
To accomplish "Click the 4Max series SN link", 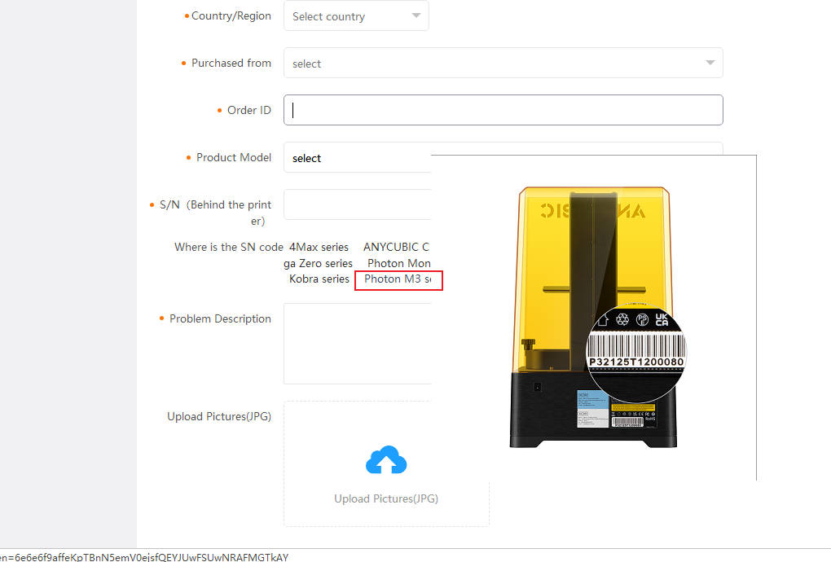I will tap(319, 248).
